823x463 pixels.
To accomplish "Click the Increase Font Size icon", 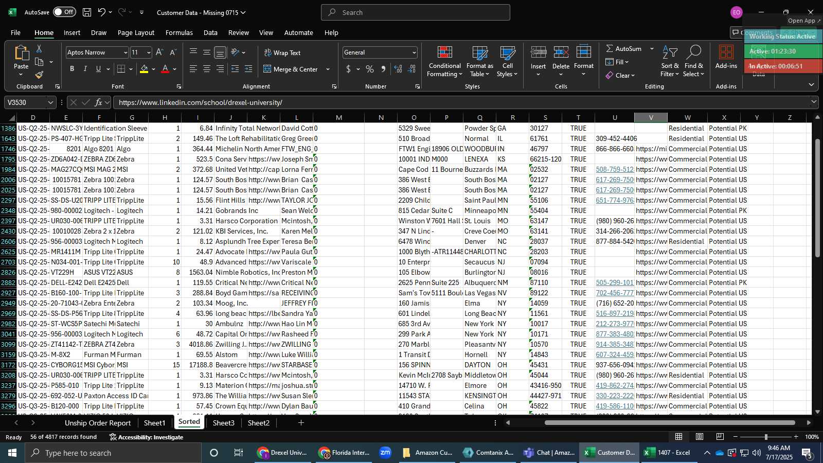I will coord(159,52).
